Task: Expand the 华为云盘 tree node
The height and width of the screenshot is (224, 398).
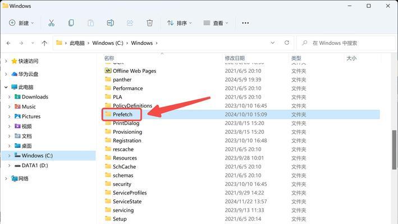Action: click(6, 74)
